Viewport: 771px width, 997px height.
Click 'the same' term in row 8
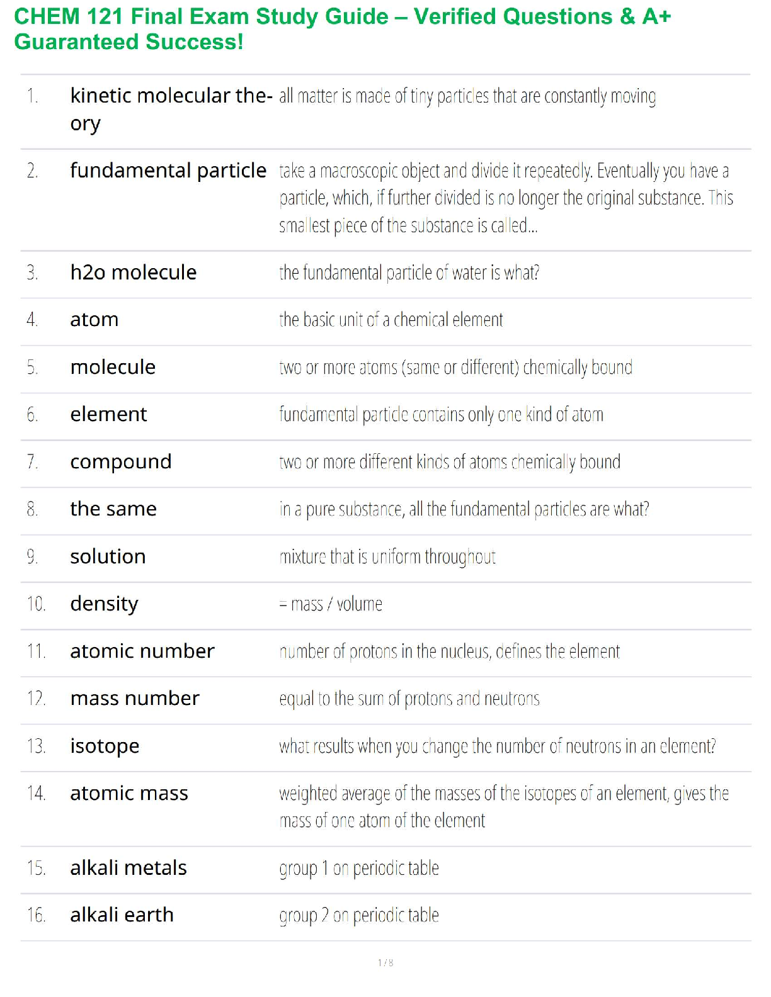(113, 509)
